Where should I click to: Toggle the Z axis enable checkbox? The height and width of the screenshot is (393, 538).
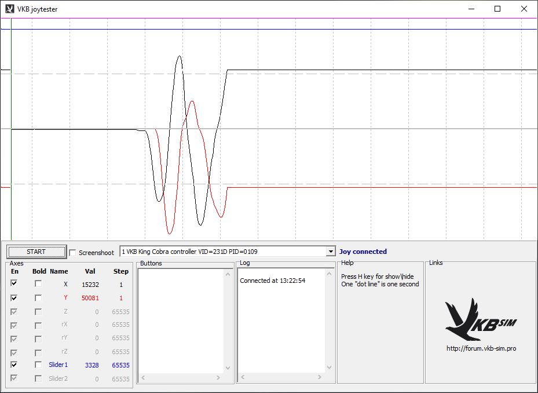click(x=14, y=312)
